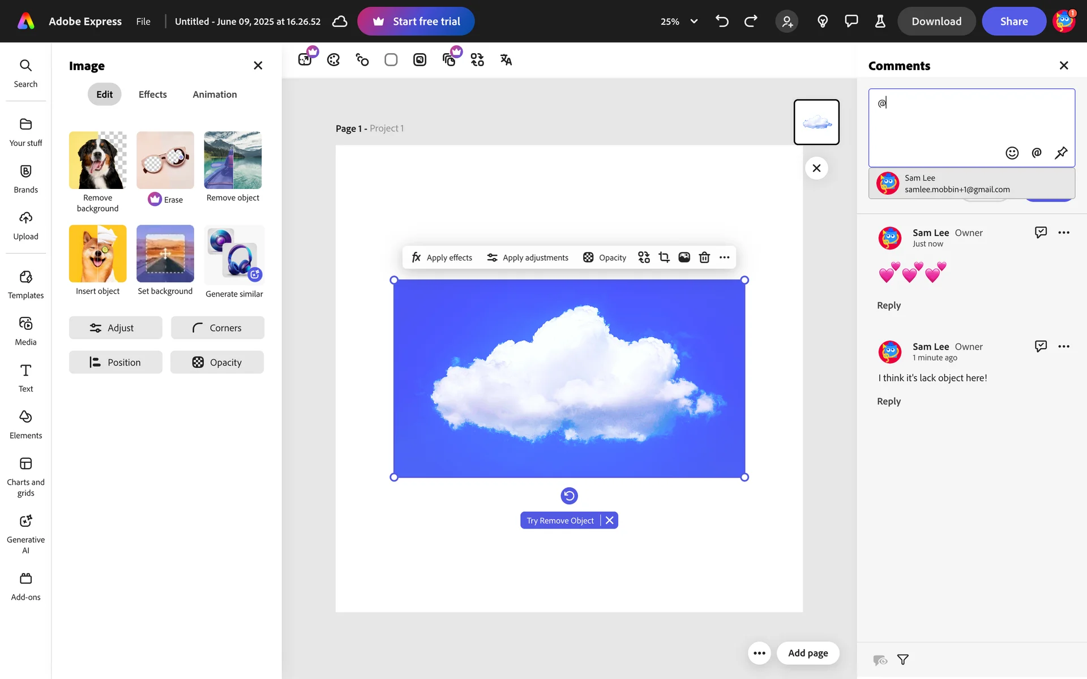
Task: Switch to the Effects tab
Action: 153,94
